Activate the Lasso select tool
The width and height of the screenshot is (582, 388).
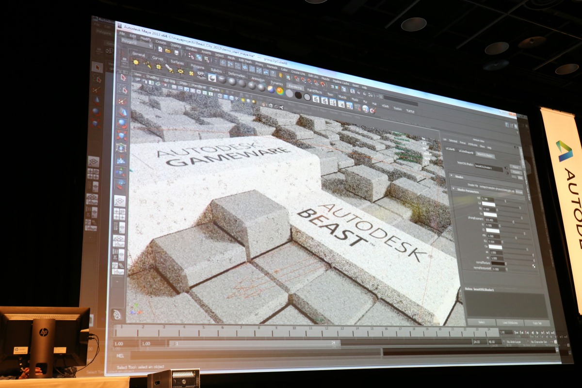coord(123,89)
